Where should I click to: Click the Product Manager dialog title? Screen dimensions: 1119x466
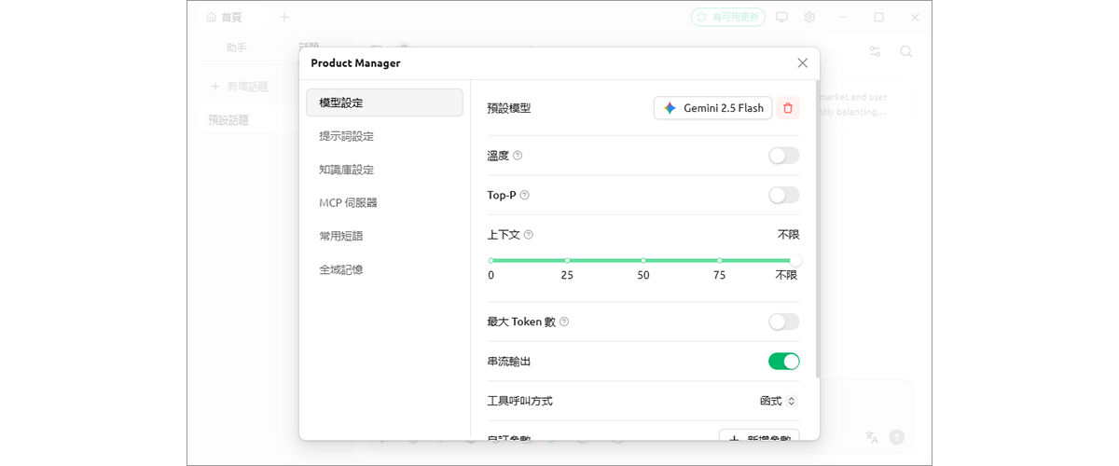pos(355,63)
